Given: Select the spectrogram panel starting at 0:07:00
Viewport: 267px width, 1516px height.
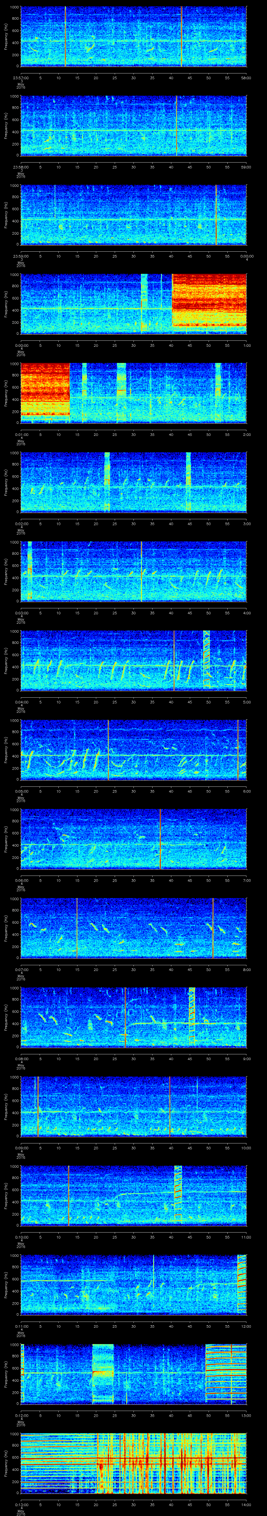Looking at the screenshot, I should tap(134, 928).
